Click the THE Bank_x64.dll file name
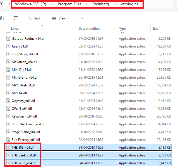 (24, 155)
